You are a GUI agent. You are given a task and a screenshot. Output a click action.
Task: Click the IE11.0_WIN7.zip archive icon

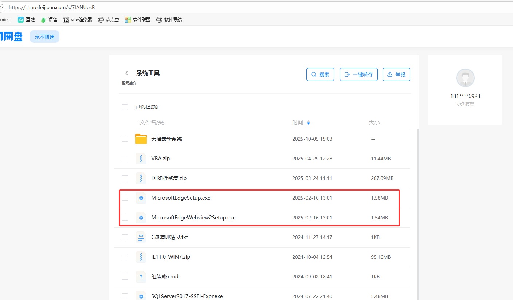coord(141,257)
